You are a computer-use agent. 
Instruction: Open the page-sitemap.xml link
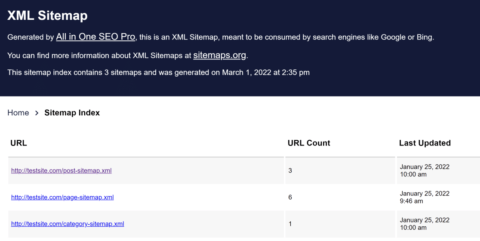62,197
